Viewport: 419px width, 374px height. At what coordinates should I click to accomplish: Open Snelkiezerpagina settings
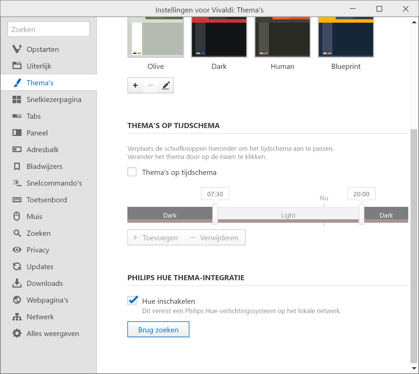49,99
